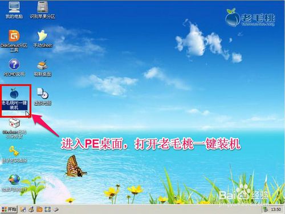Click the DiskGenius分区工具 label text
Viewport: 285px width, 214px height.
pyautogui.click(x=14, y=47)
